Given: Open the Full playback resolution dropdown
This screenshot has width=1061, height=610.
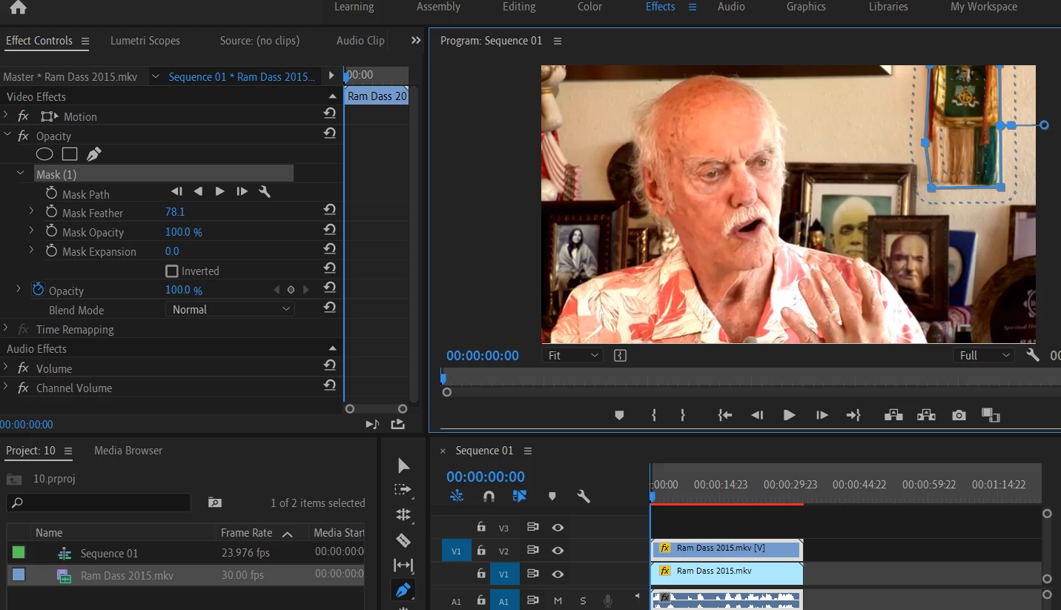Looking at the screenshot, I should [x=983, y=356].
